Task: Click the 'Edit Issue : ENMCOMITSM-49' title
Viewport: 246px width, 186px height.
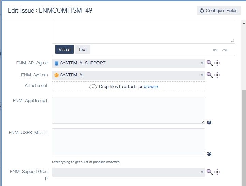Action: click(50, 11)
